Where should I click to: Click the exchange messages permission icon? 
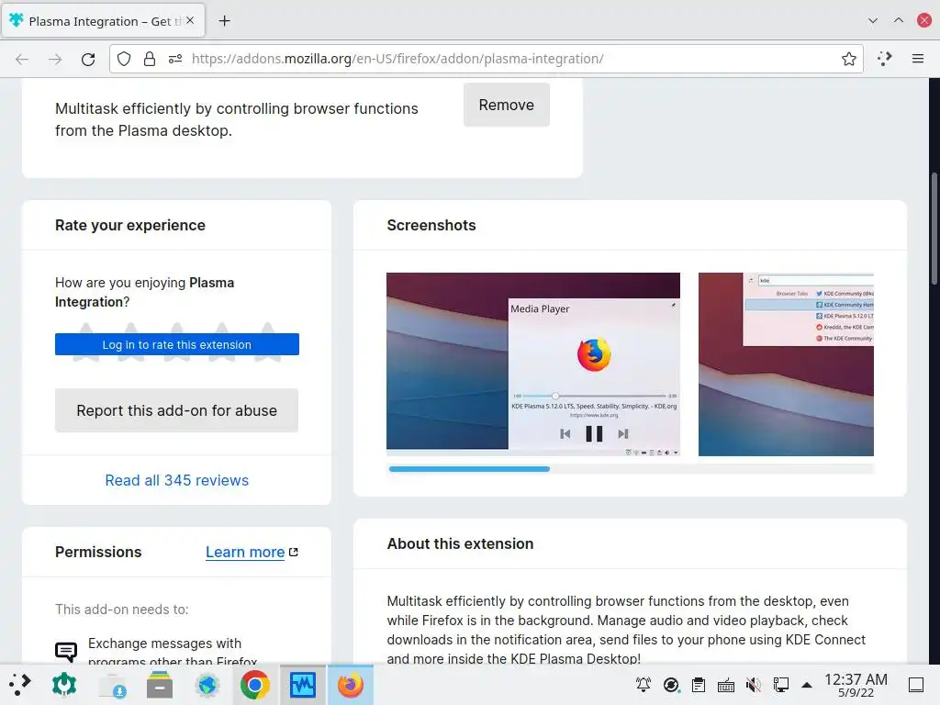[x=66, y=652]
